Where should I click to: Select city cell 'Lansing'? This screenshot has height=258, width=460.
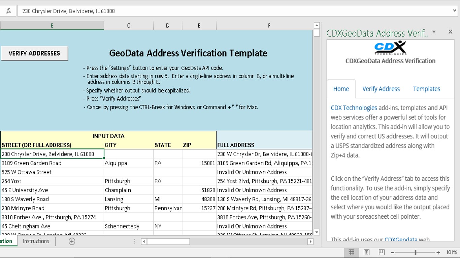(129, 199)
